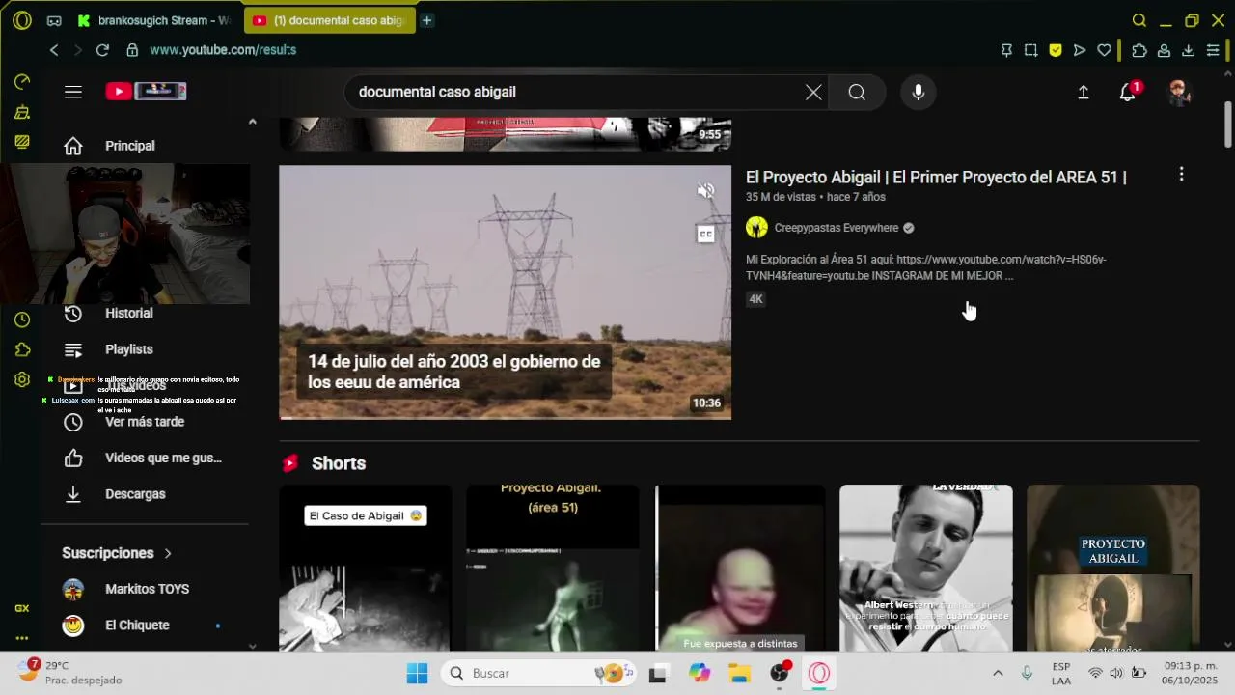Viewport: 1235px width, 695px height.
Task: Open the Opera GX main menu logo
Action: pos(21,20)
